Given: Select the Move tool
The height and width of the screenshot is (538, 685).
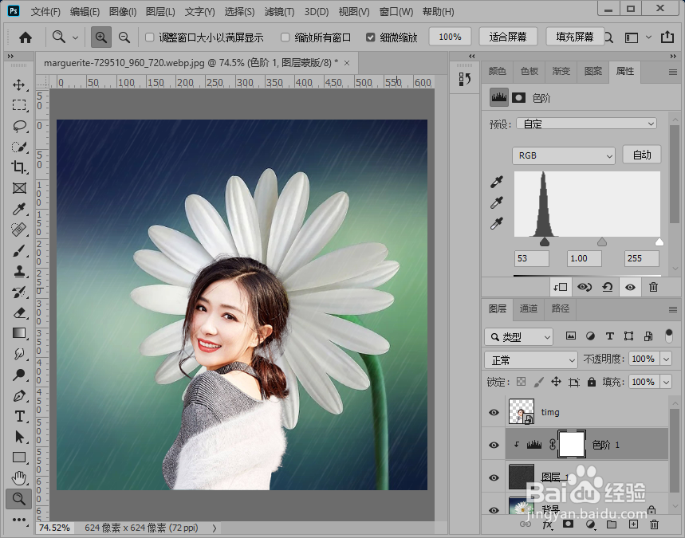Looking at the screenshot, I should [18, 86].
